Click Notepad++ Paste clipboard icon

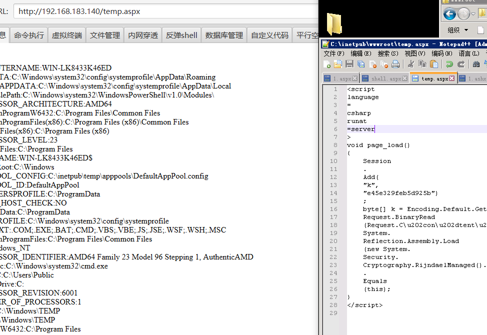coord(434,64)
